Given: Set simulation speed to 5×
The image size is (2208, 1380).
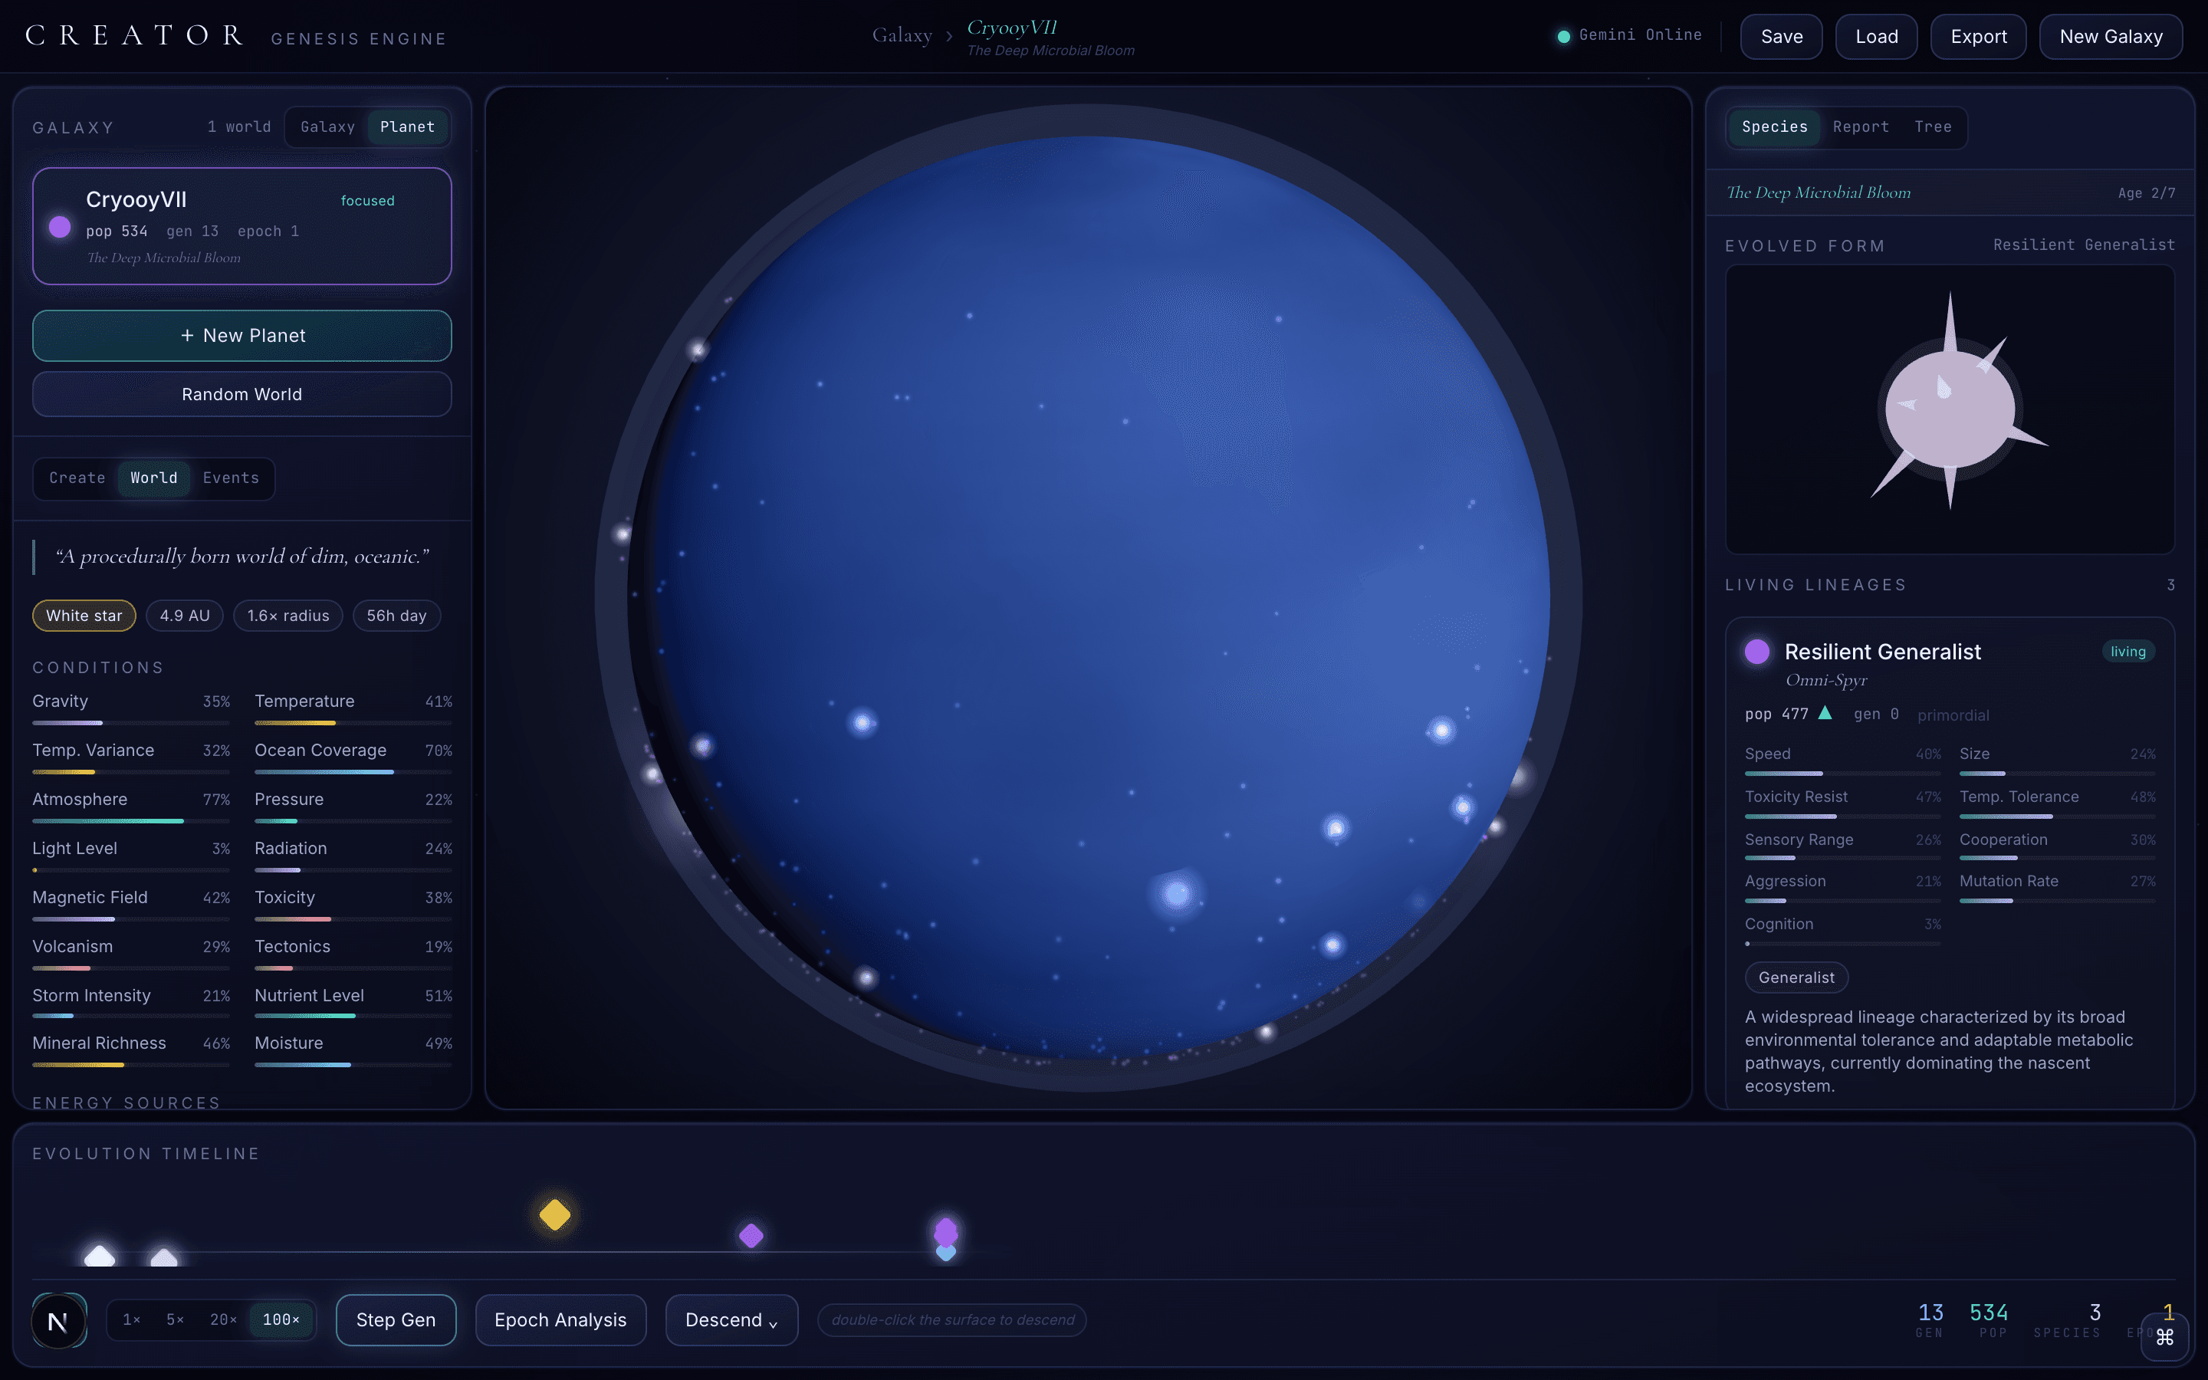Looking at the screenshot, I should [175, 1319].
